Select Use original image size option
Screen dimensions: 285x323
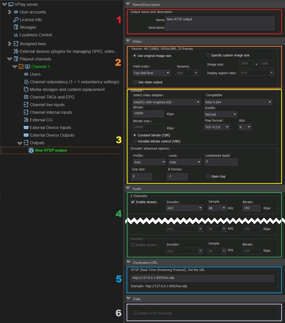[135, 56]
